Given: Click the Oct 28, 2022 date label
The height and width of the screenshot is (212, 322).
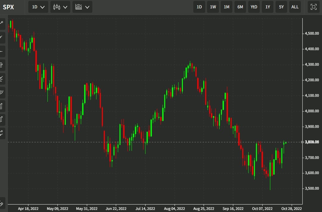Looking at the screenshot, I should click(292, 208).
